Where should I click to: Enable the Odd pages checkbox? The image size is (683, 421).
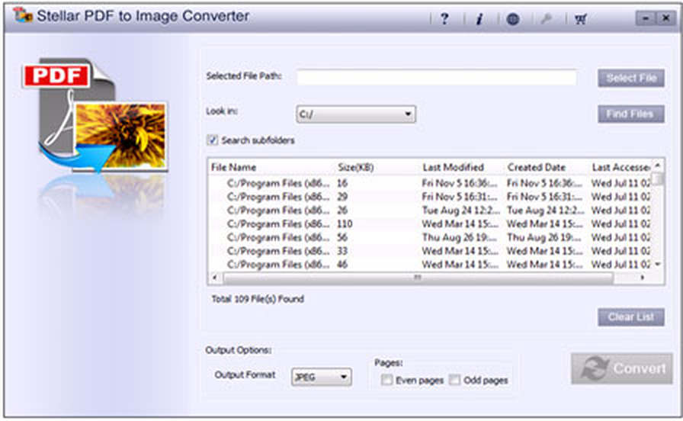pyautogui.click(x=454, y=380)
